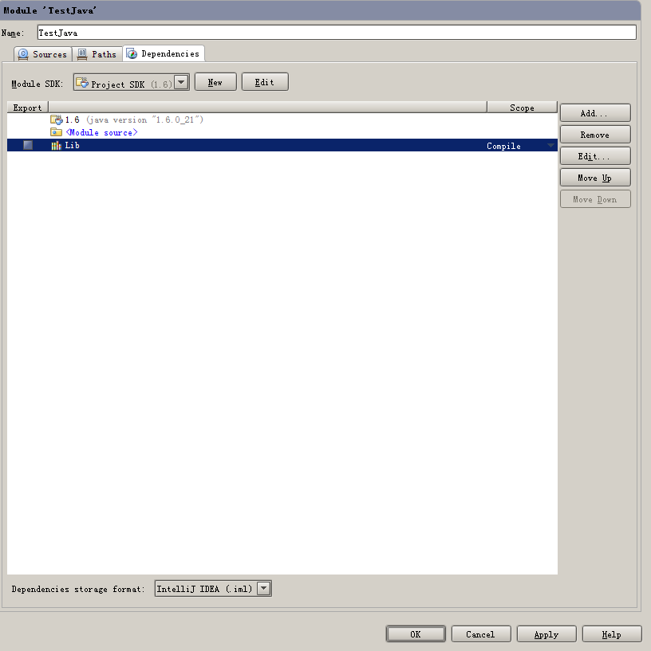Click the Edit... dependency button
The height and width of the screenshot is (651, 651).
tap(595, 156)
